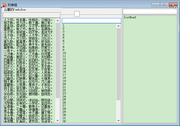This screenshot has width=180, height=126.
Task: Focus the blue-bordered text box above the number list
Action: pyautogui.click(x=91, y=21)
